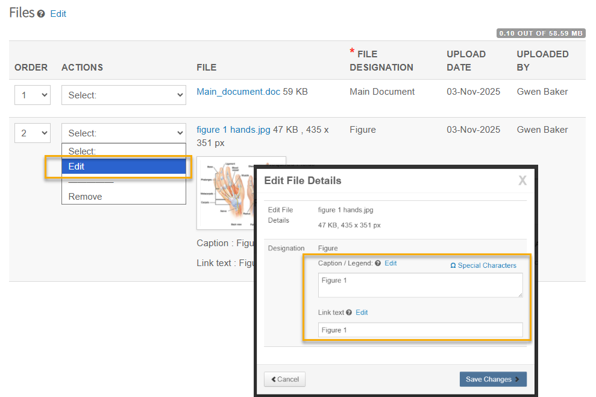Open the Main_document.doc file link
The height and width of the screenshot is (397, 596).
pyautogui.click(x=238, y=92)
